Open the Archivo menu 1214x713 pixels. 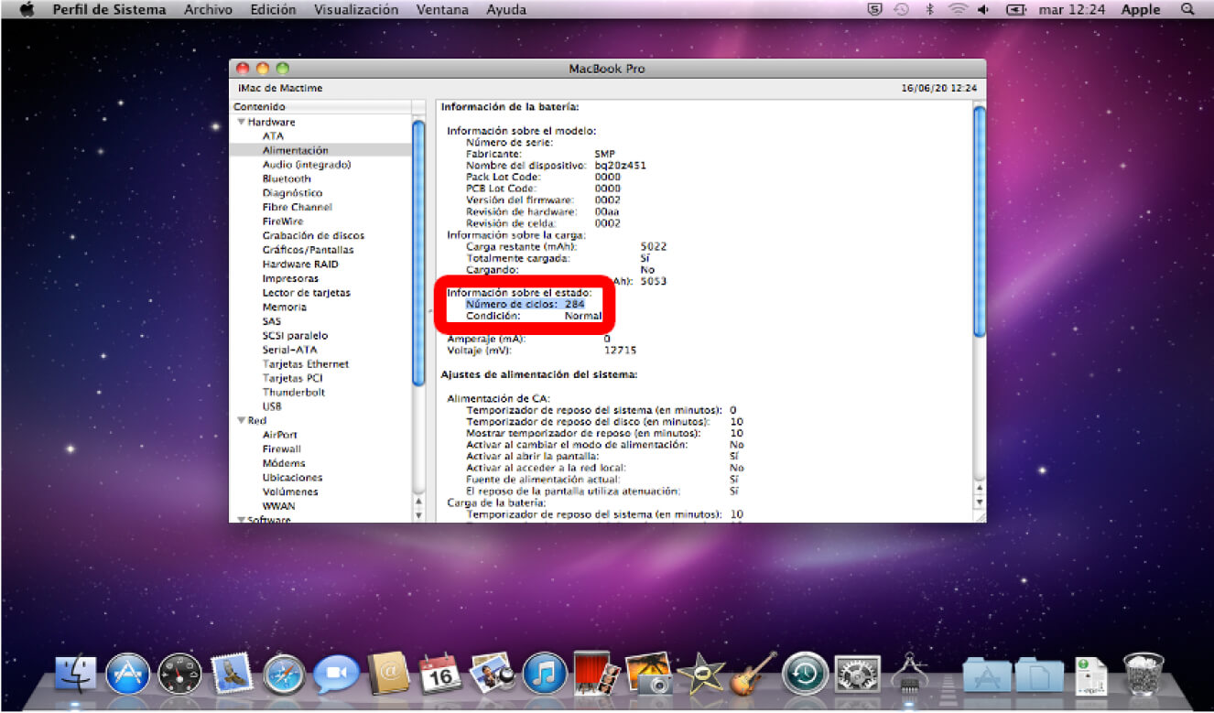(x=208, y=9)
